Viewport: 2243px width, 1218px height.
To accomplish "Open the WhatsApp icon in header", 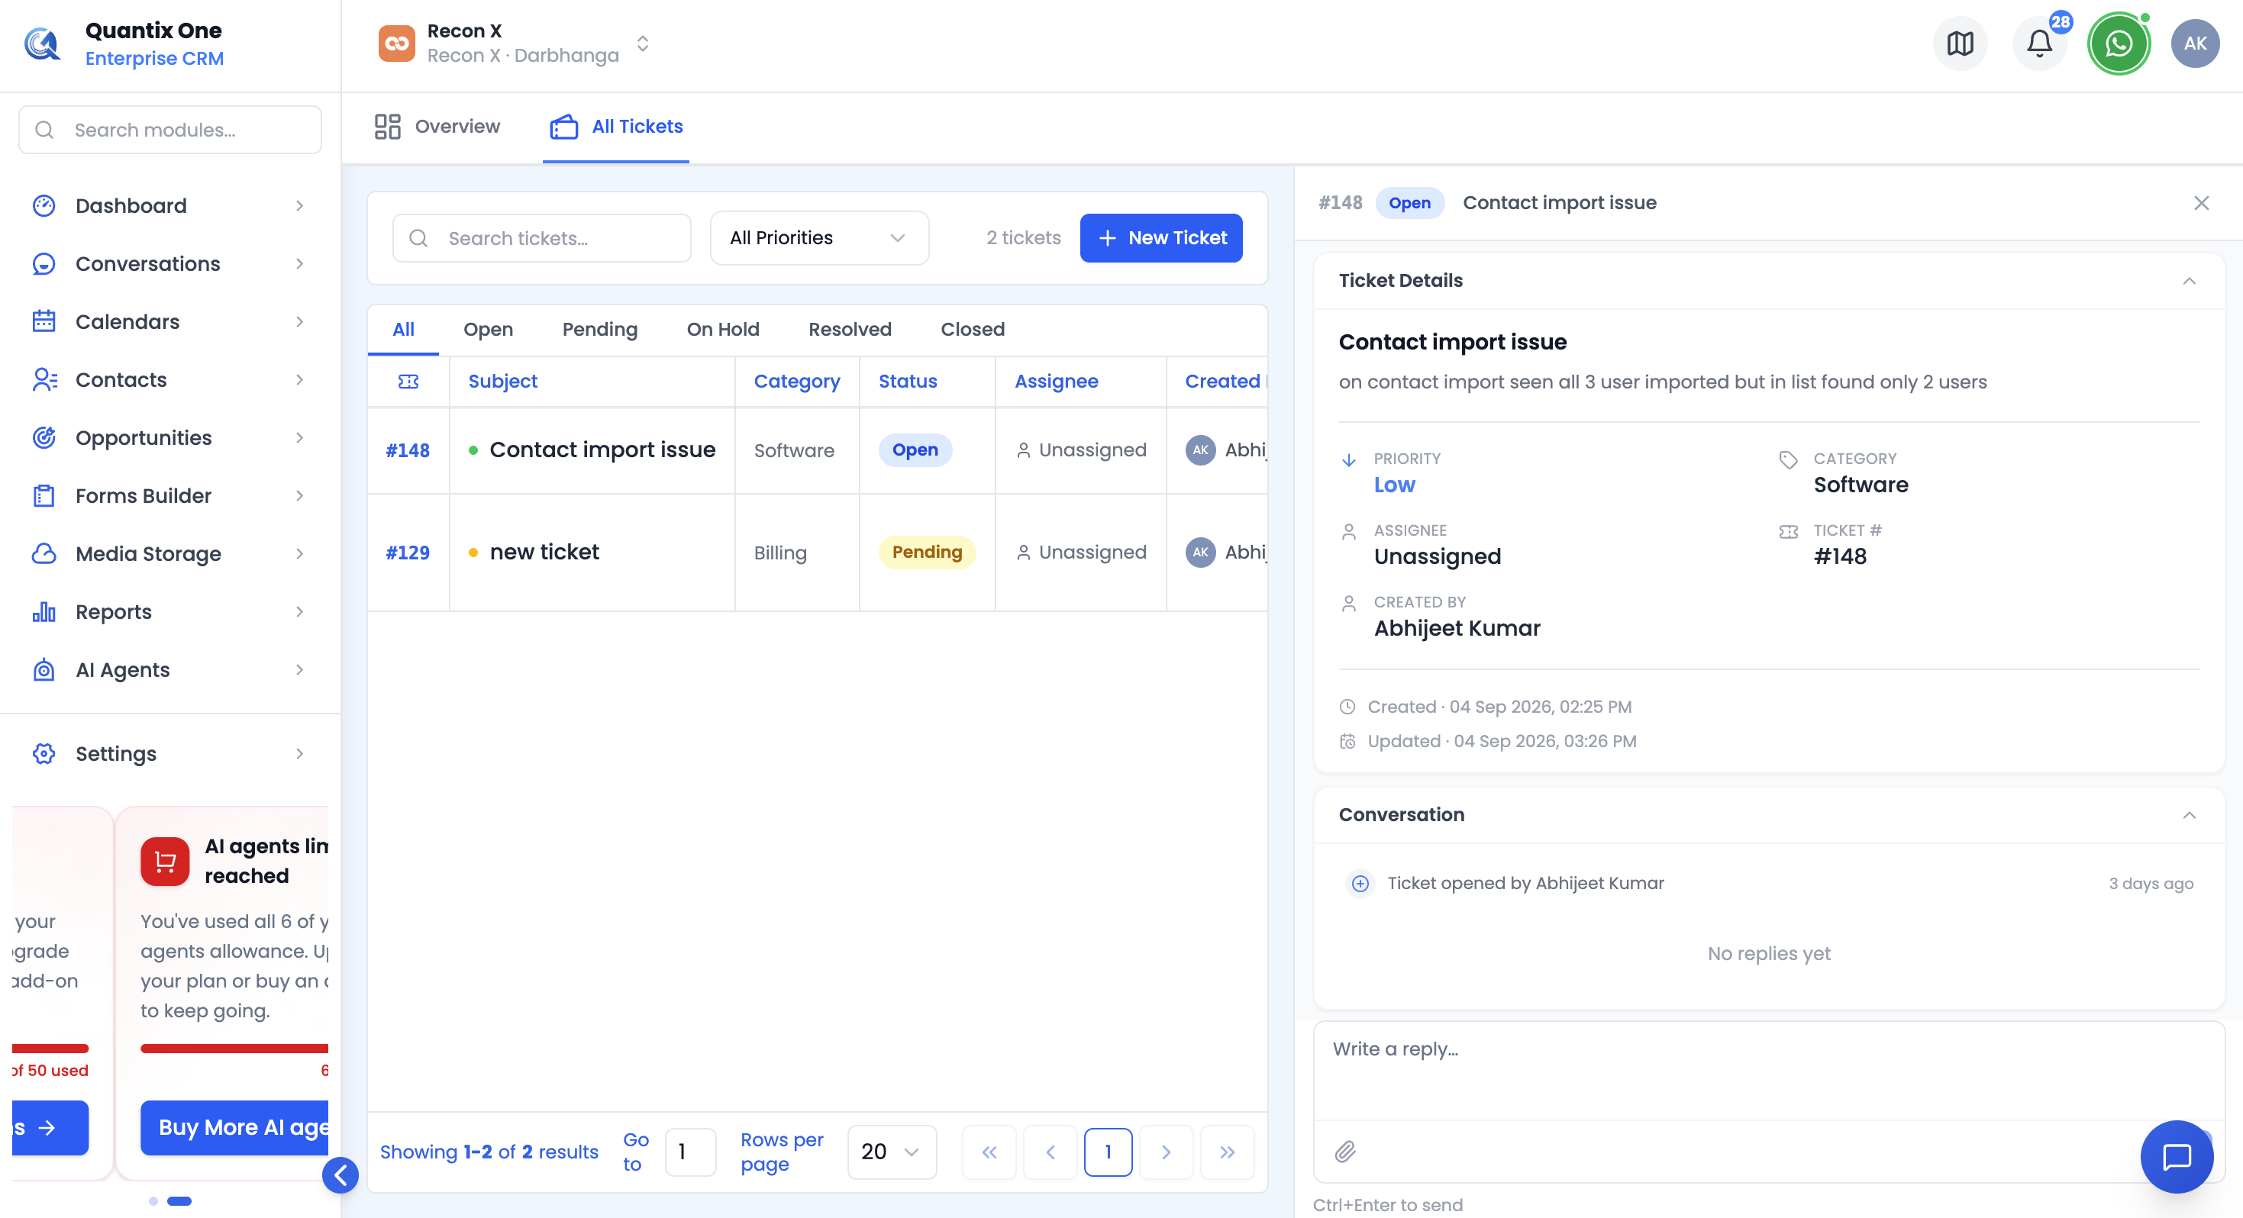I will (x=2119, y=43).
